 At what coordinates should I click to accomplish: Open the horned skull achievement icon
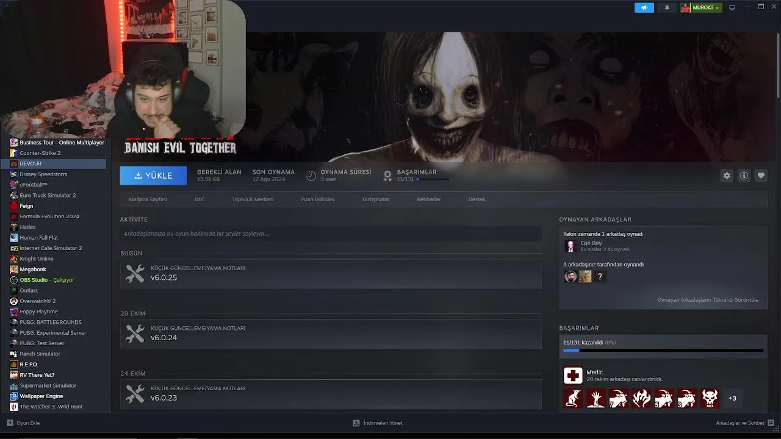pos(710,399)
